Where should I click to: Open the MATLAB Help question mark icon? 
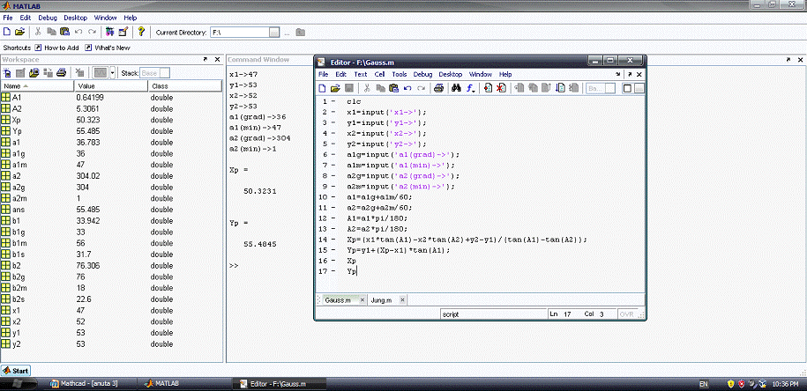tap(141, 32)
